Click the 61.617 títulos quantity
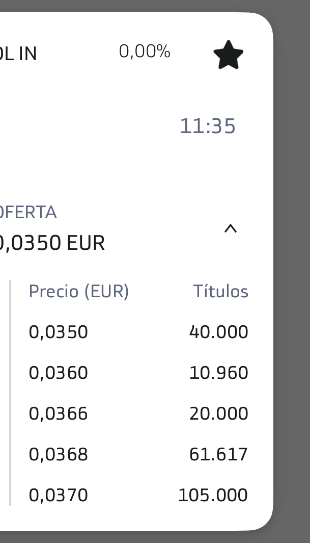The image size is (310, 543). [x=218, y=454]
